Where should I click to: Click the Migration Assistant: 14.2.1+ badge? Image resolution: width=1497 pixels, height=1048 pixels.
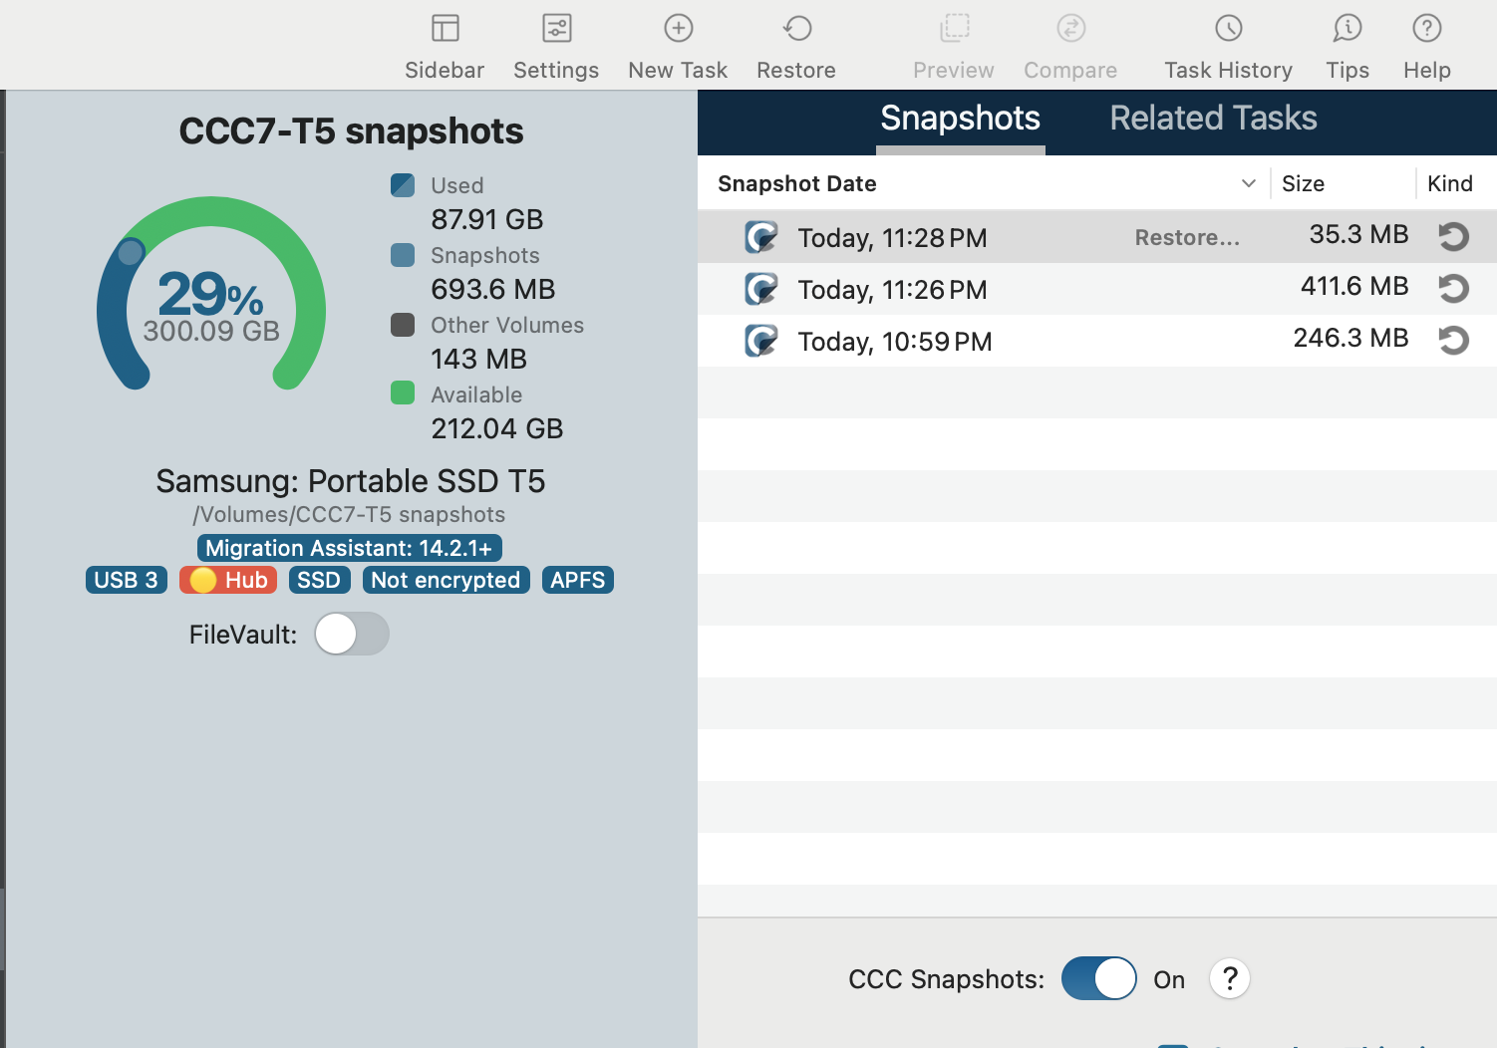349,548
